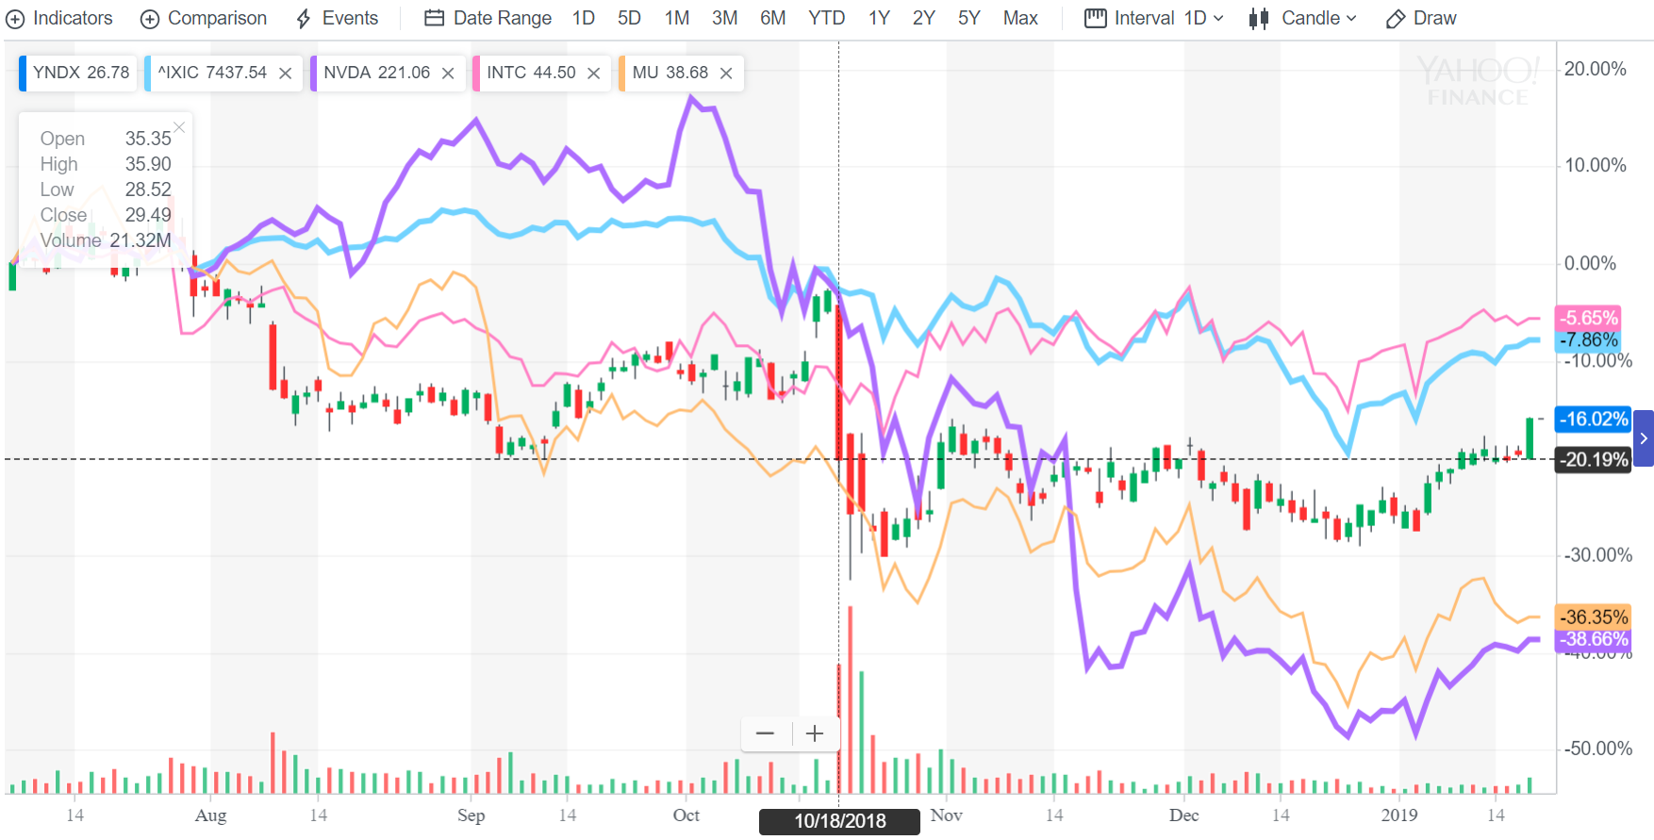Select the YNDX 26.78 ticker chip
The height and width of the screenshot is (840, 1654).
click(79, 73)
